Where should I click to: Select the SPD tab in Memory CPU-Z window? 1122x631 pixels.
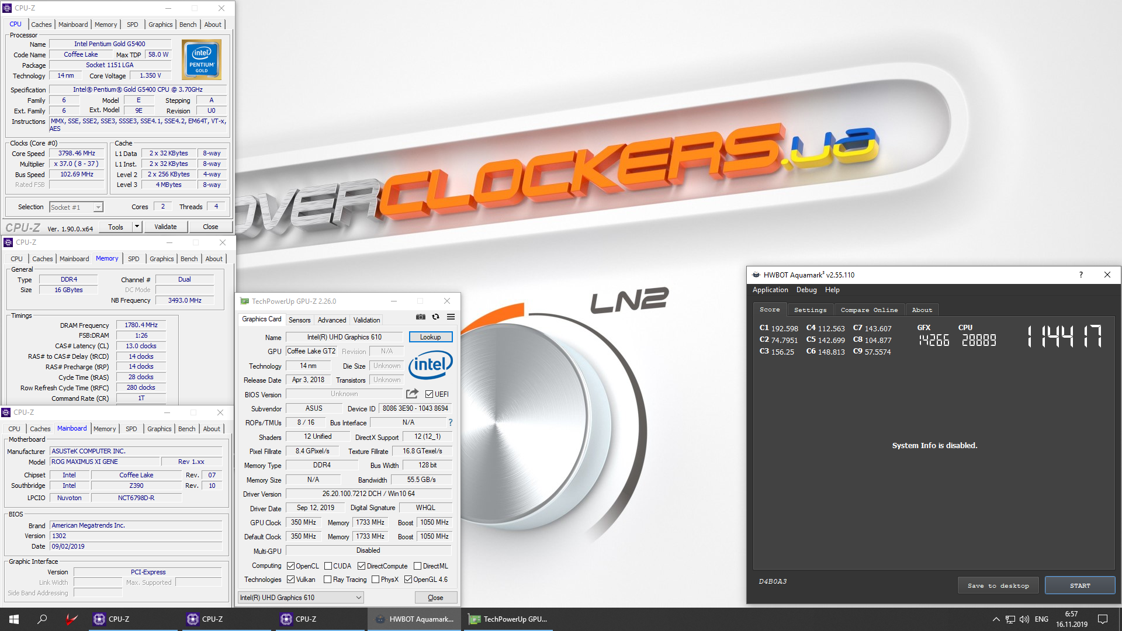[134, 259]
